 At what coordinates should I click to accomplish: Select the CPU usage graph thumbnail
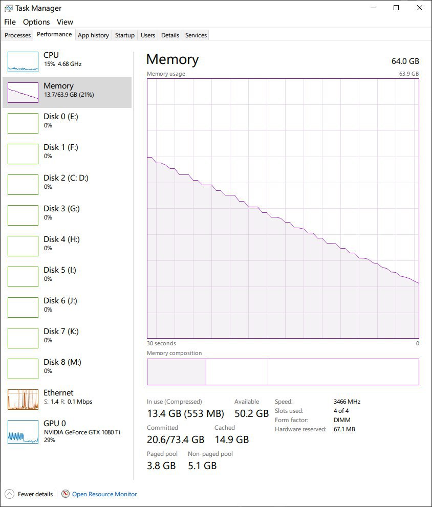pos(23,62)
